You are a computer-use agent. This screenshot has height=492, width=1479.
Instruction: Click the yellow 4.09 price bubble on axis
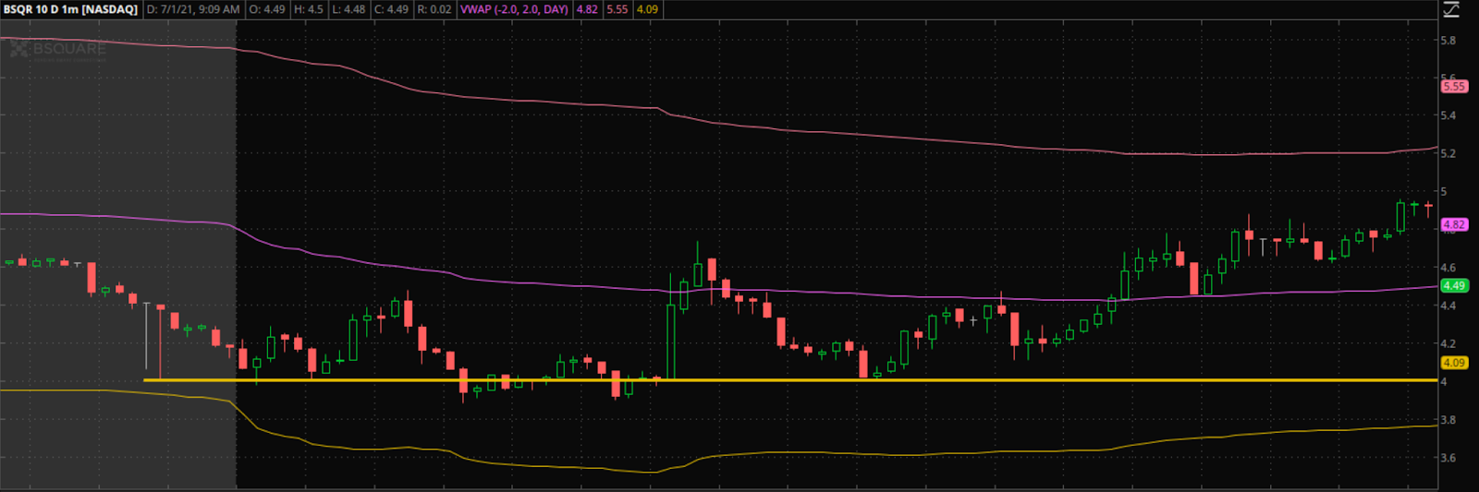(1454, 363)
